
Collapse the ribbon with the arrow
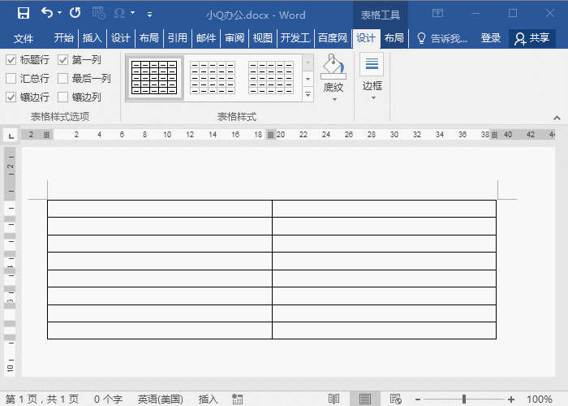click(x=557, y=118)
